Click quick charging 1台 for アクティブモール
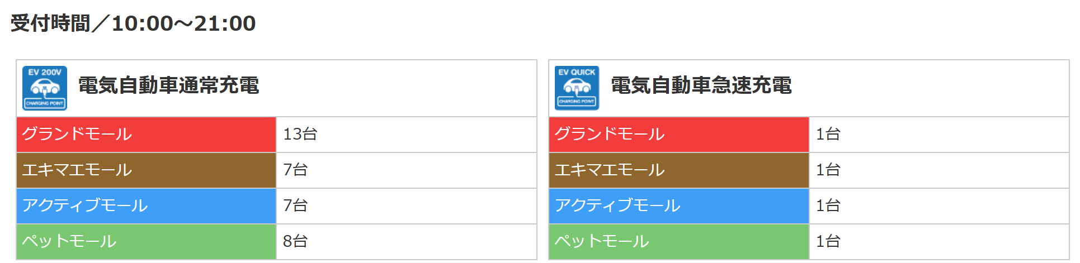 [828, 206]
